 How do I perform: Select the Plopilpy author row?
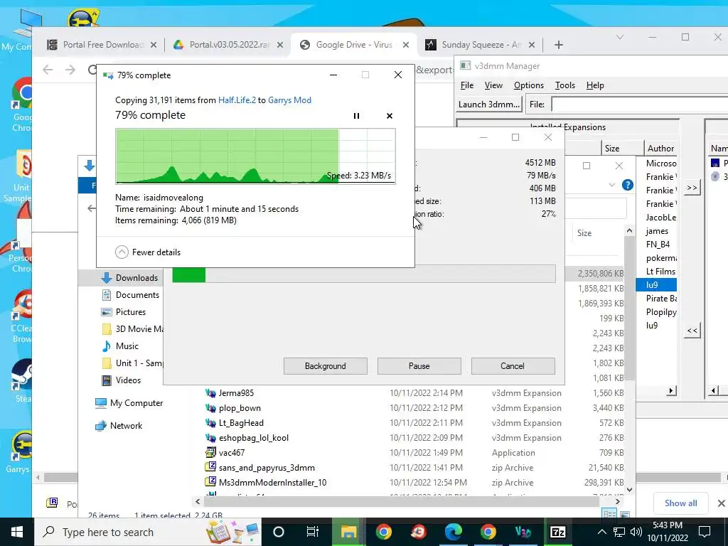coord(660,311)
